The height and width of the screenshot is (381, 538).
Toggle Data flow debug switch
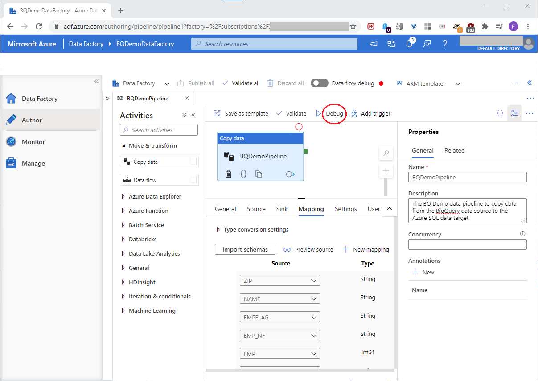point(320,83)
